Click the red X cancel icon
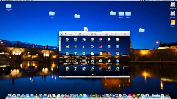This screenshot has height=99, width=177. [125, 34]
